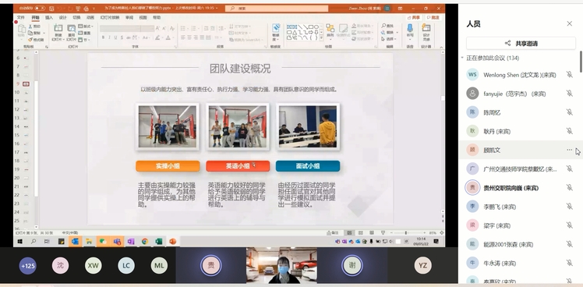Viewport: 583px width, 287px height.
Task: Click the 查找 find icon
Action: tap(384, 26)
